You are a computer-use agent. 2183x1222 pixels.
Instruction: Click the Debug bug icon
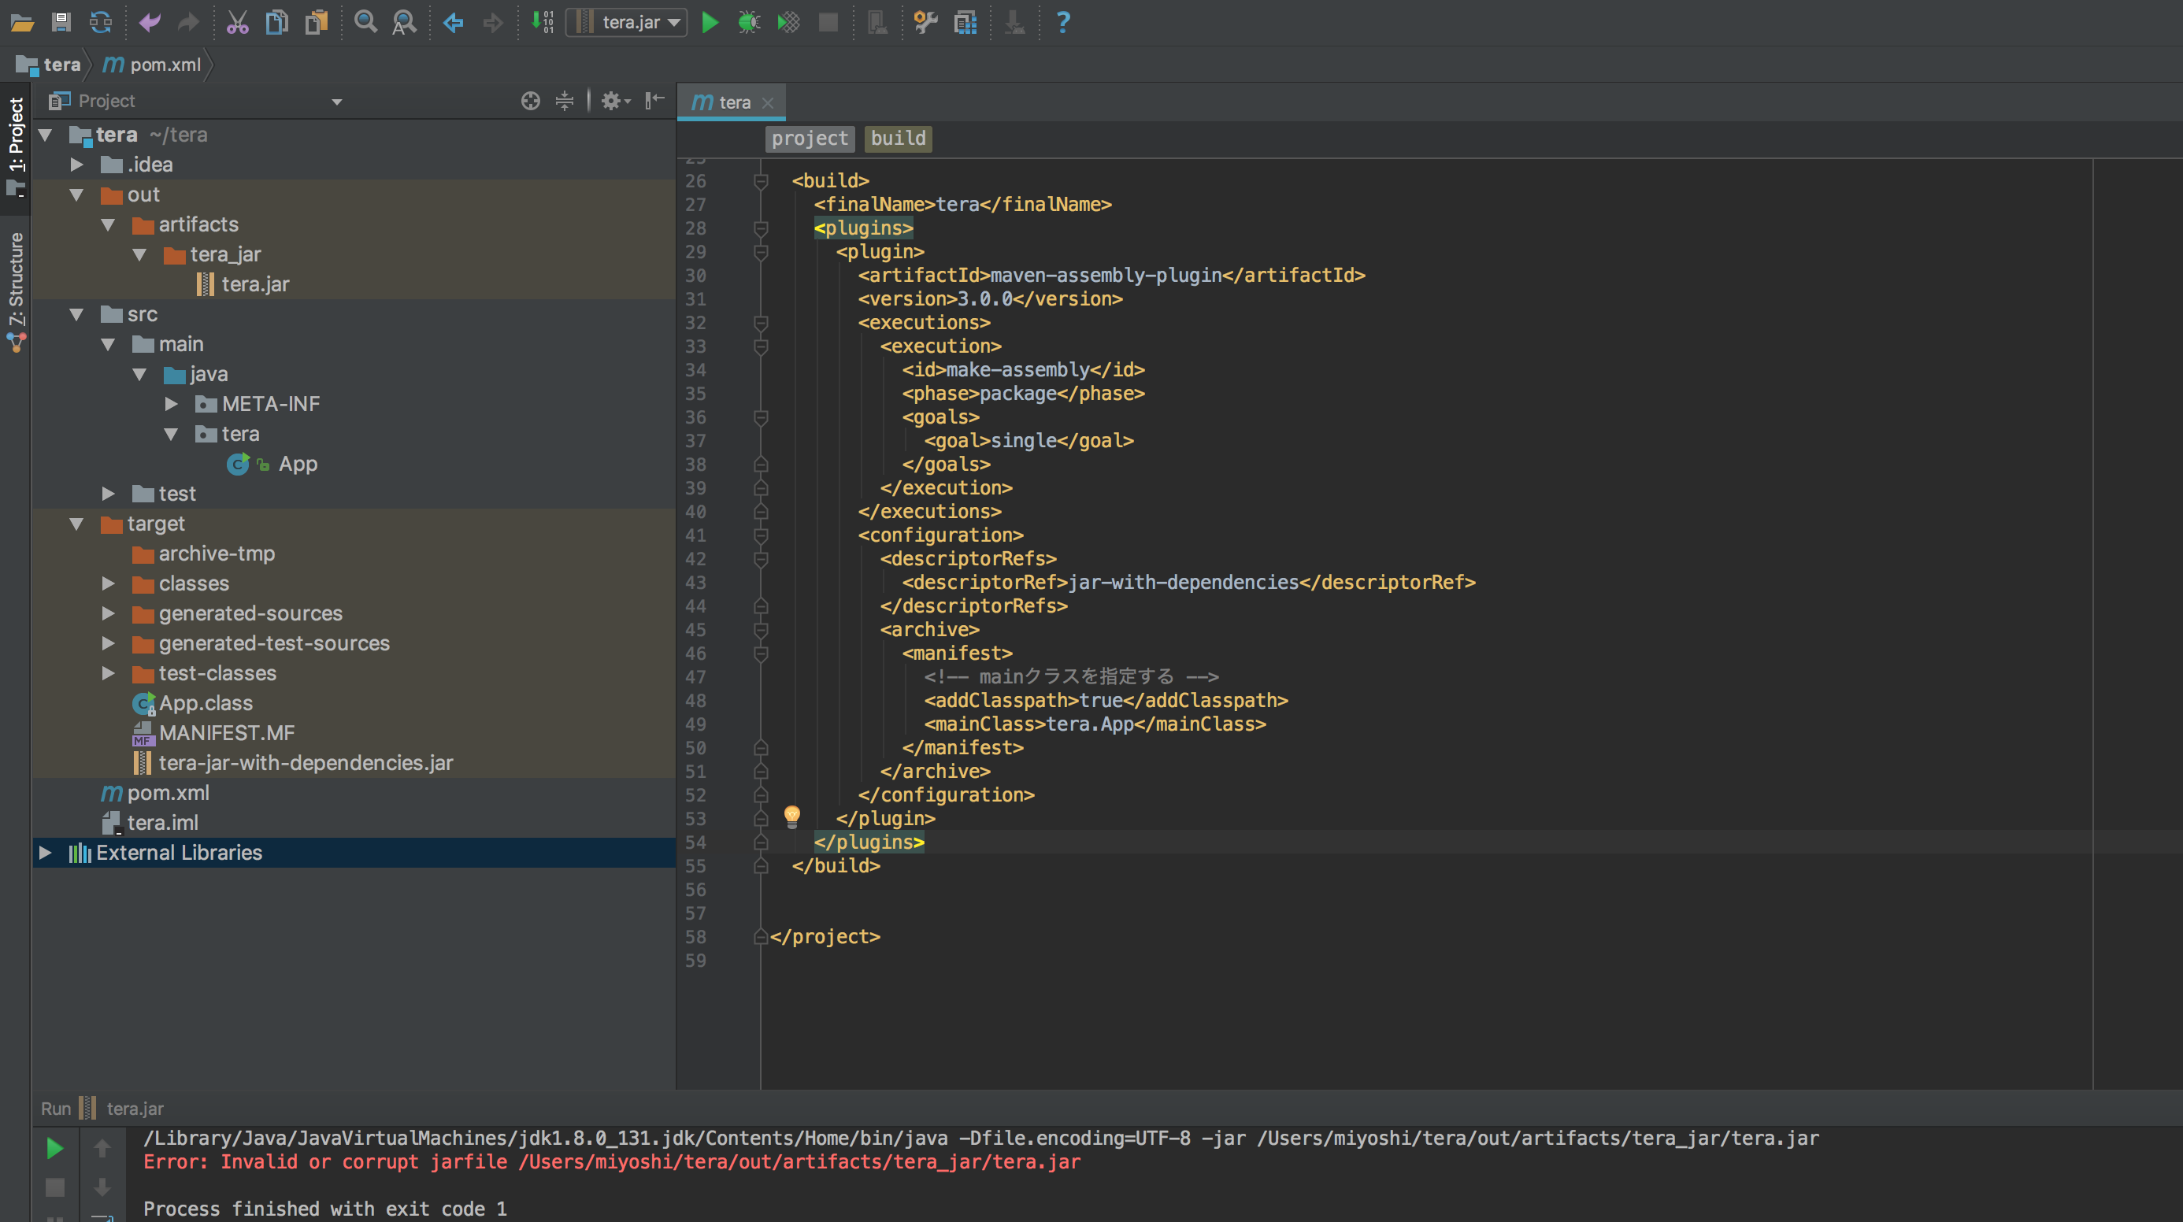coord(749,22)
